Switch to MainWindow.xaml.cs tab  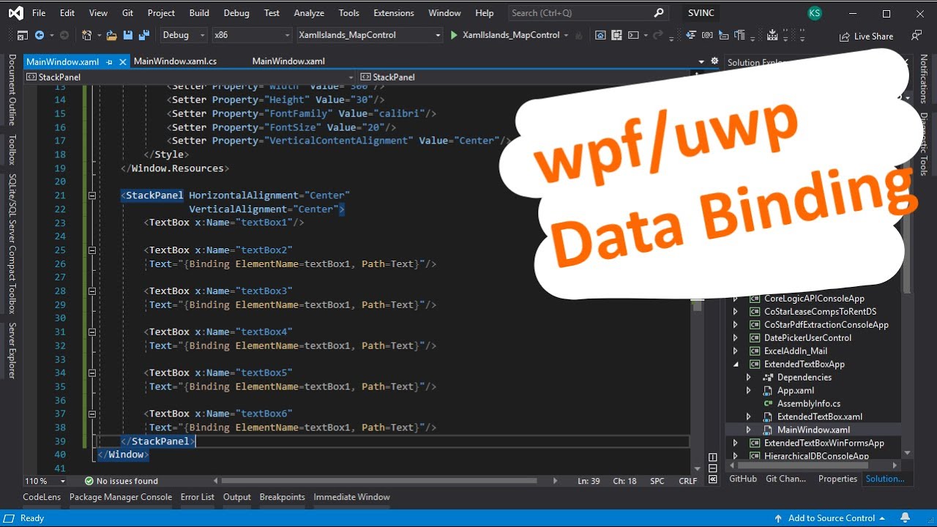[x=175, y=61]
